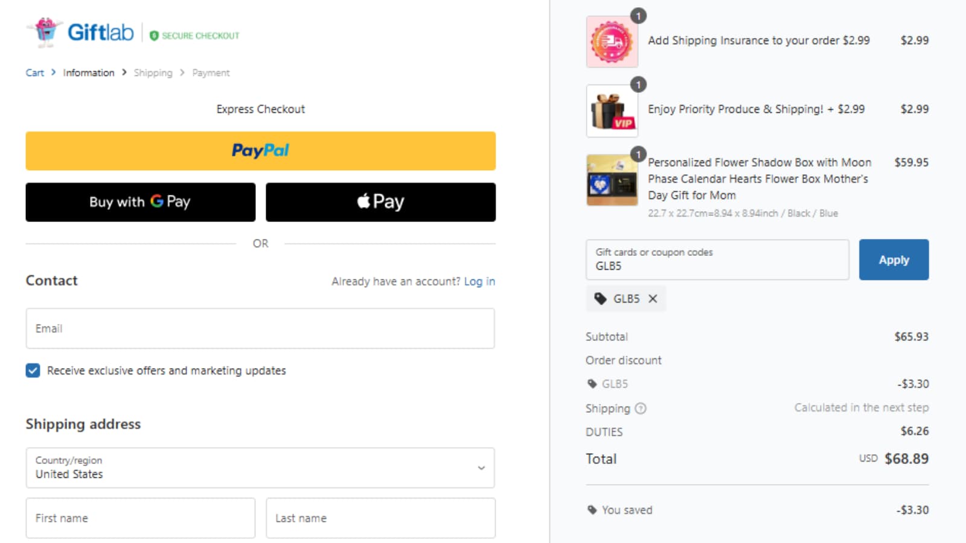Focus the Email input field
The height and width of the screenshot is (543, 966).
[x=260, y=328]
